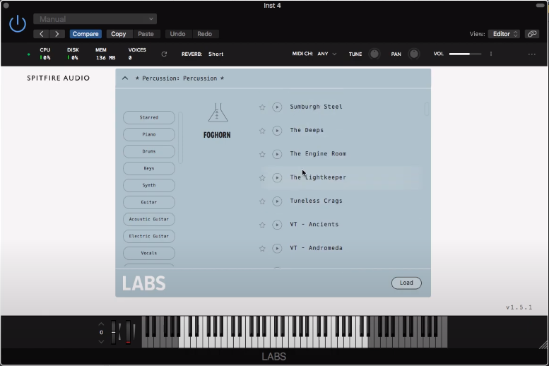Decrease the keyboard octave shift arrow

[x=101, y=341]
